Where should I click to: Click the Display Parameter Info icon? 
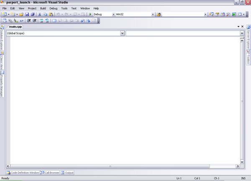pyautogui.click(x=10, y=21)
